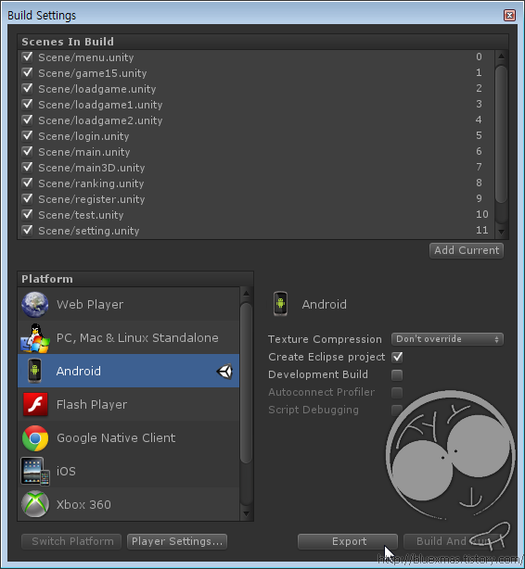525x569 pixels.
Task: Select the Google Native Client platform name
Action: click(x=116, y=438)
